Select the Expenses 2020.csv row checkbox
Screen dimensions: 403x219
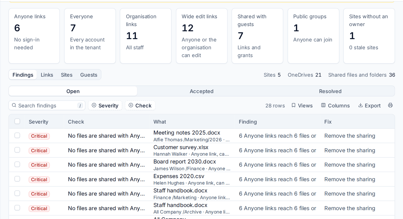(x=17, y=179)
